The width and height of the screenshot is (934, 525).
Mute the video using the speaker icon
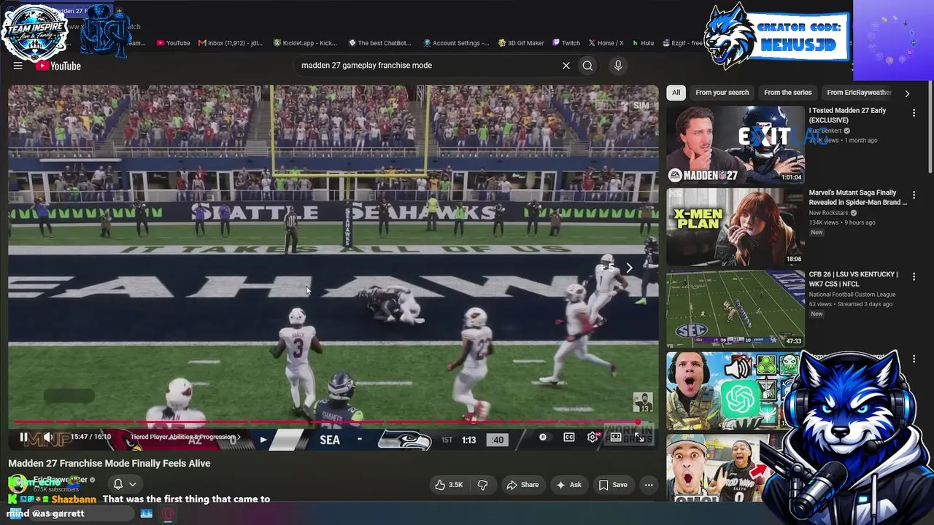[47, 437]
